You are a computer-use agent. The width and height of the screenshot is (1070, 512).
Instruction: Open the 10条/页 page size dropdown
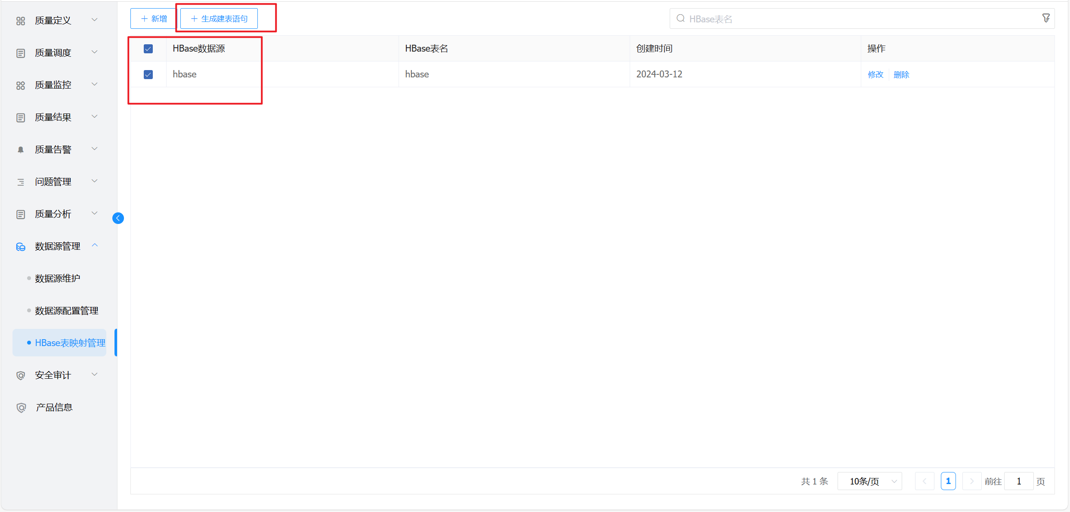[x=869, y=481]
